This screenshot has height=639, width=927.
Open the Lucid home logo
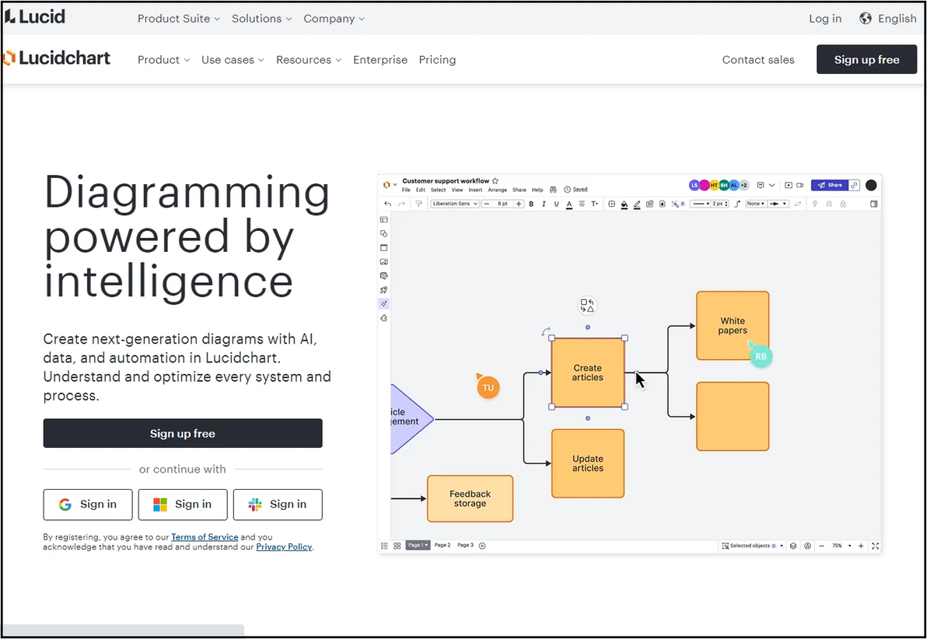[34, 16]
